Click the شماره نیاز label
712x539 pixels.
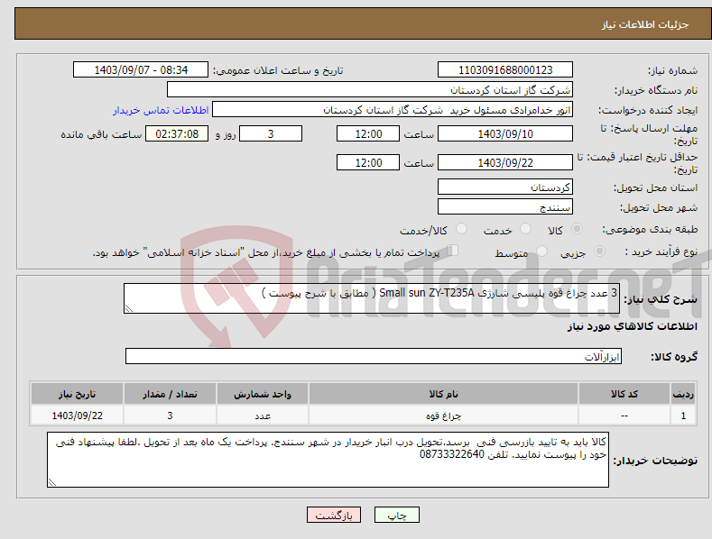coord(672,70)
